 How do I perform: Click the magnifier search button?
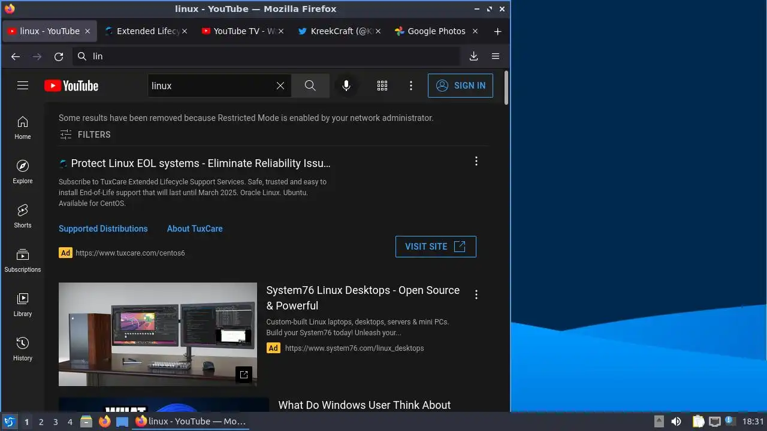tap(310, 86)
